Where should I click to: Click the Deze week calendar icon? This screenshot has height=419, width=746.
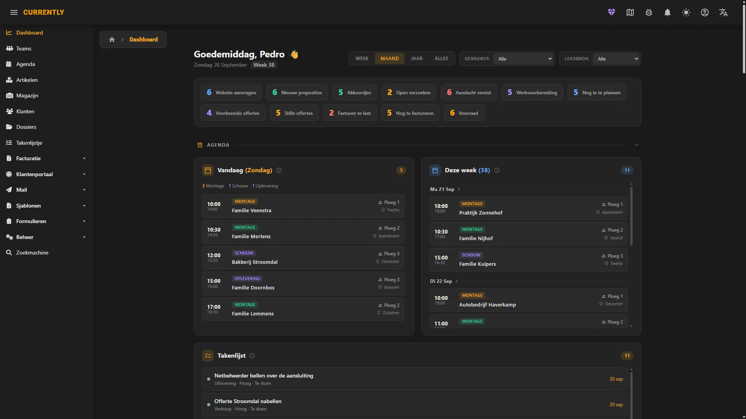(x=435, y=170)
